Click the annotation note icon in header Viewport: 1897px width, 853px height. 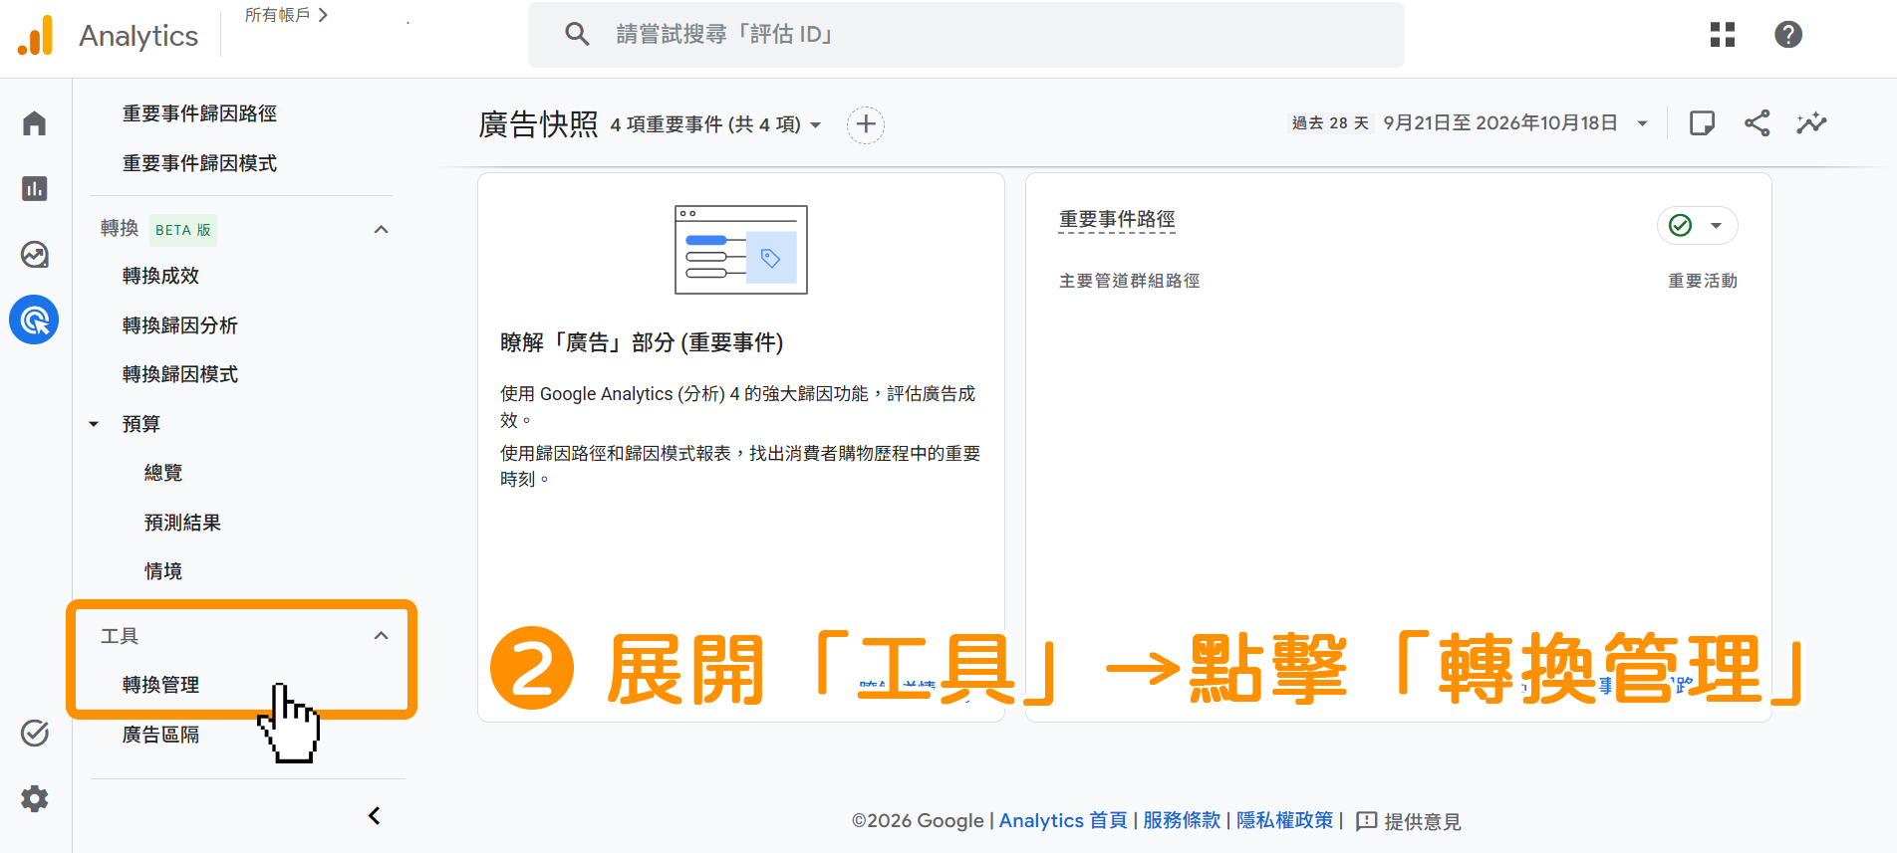point(1702,123)
